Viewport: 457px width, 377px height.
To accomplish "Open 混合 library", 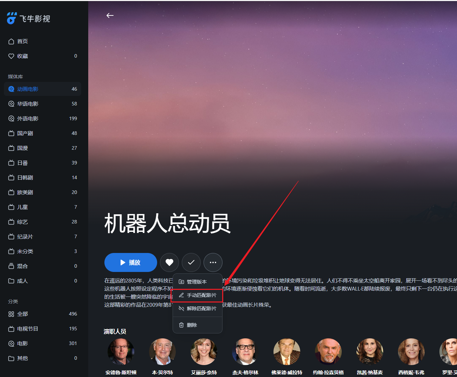I will click(43, 266).
